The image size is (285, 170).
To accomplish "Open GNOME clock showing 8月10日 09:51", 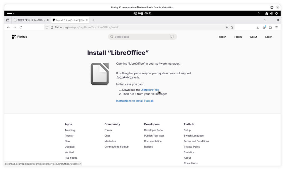I will (142, 13).
